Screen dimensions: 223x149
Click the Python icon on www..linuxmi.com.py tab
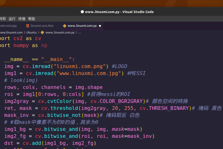click(65, 26)
